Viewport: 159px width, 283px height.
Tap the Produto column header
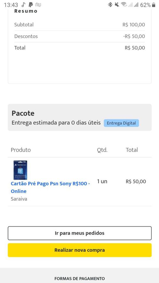click(x=21, y=150)
